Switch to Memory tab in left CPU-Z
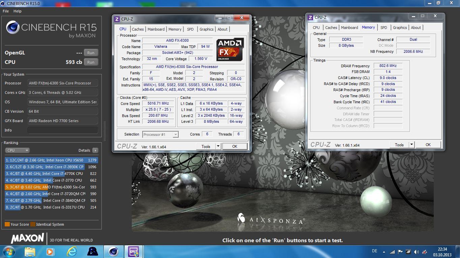Image resolution: width=460 pixels, height=258 pixels. pos(175,29)
